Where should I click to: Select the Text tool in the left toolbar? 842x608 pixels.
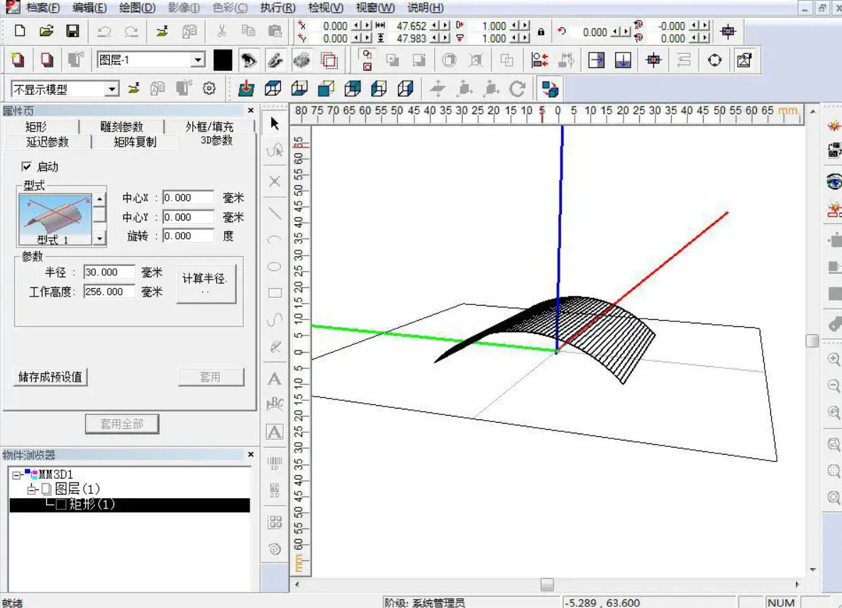(275, 378)
